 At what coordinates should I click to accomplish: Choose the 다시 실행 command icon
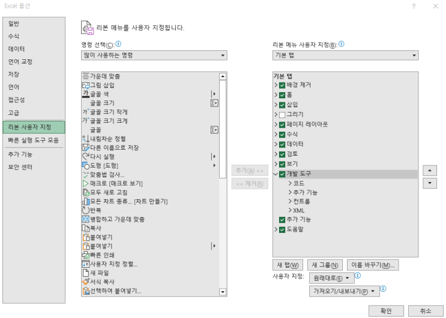86,156
